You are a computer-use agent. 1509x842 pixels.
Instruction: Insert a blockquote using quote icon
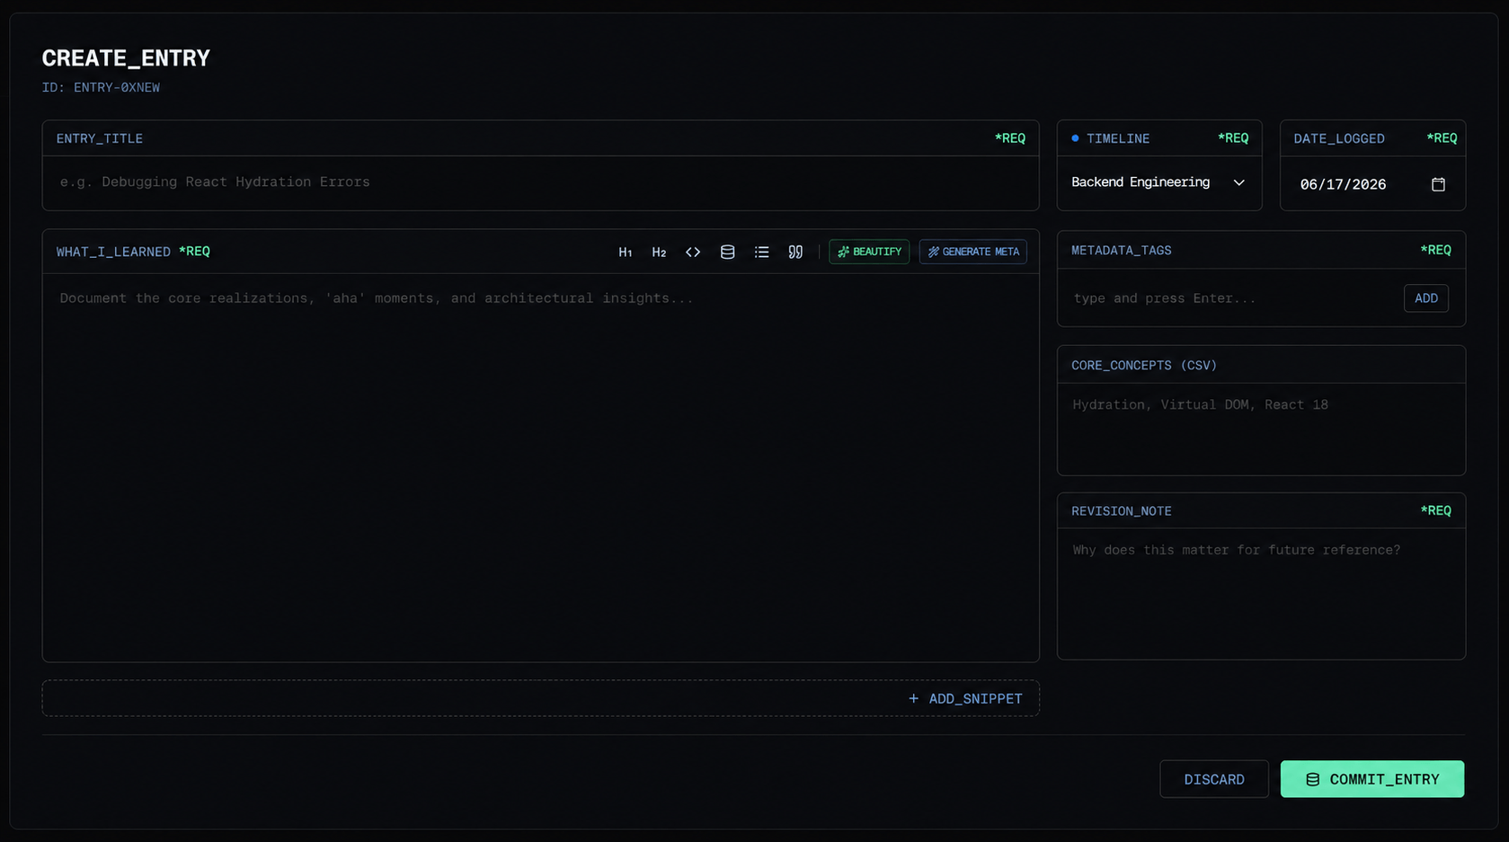[x=795, y=253]
